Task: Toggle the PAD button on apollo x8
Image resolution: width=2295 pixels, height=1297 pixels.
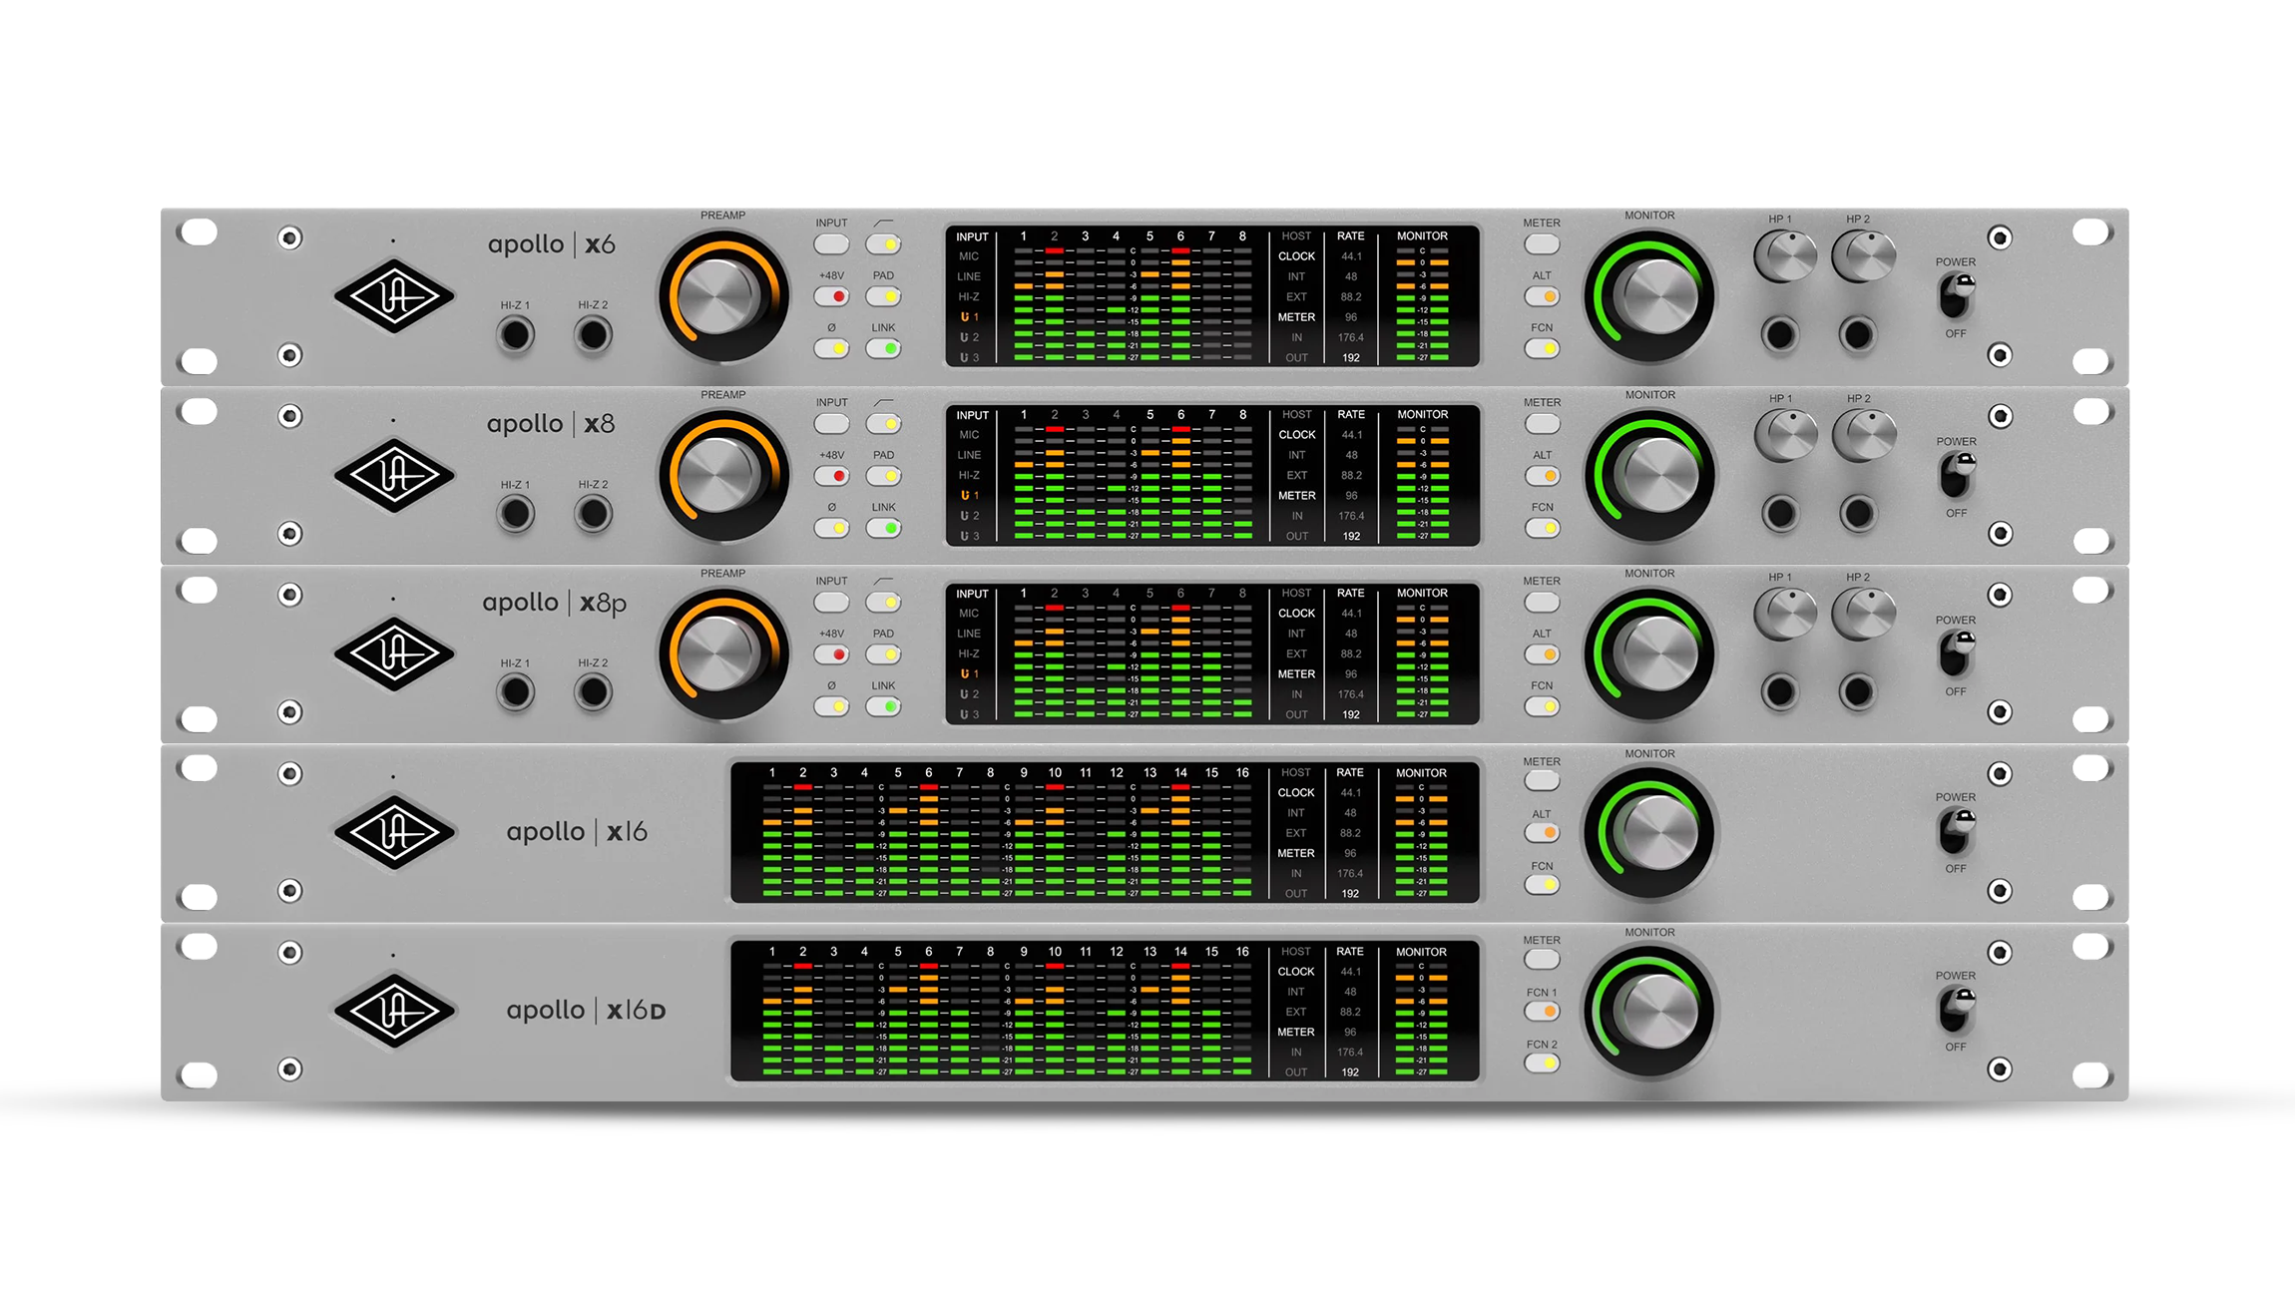Action: click(884, 476)
